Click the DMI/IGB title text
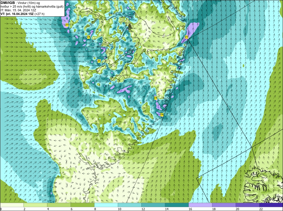This screenshot has width=283, height=211. click(x=8, y=3)
